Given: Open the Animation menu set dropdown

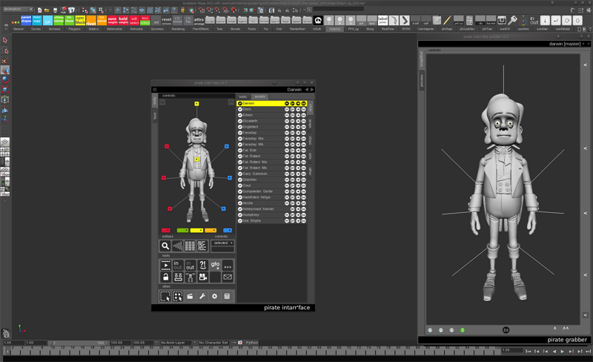Looking at the screenshot, I should tap(18, 10).
